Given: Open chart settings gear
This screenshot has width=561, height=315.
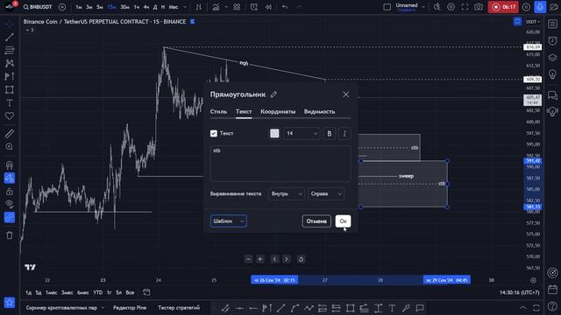Looking at the screenshot, I should [x=451, y=7].
